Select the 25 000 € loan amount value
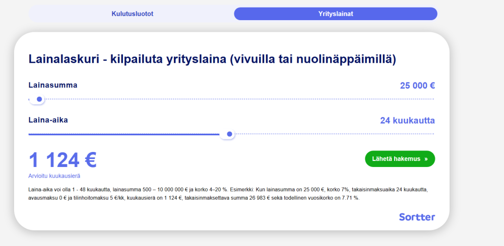 [x=417, y=86]
